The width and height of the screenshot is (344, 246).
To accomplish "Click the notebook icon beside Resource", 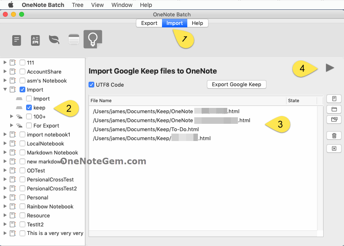I will [x=13, y=216].
